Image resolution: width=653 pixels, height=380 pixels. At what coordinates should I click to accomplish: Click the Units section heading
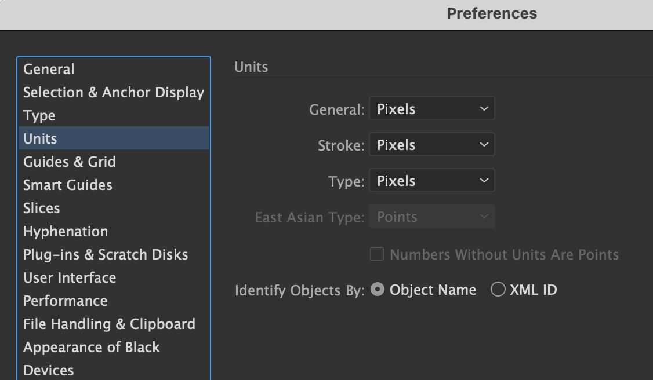click(251, 67)
